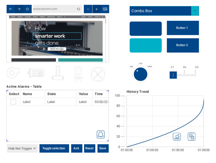
Task: Reload the page with the refresh icon
Action: tap(78, 9)
